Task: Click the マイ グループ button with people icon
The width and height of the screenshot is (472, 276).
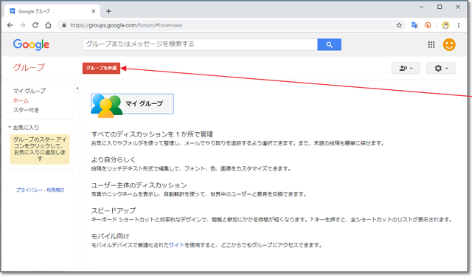Action: pos(133,104)
